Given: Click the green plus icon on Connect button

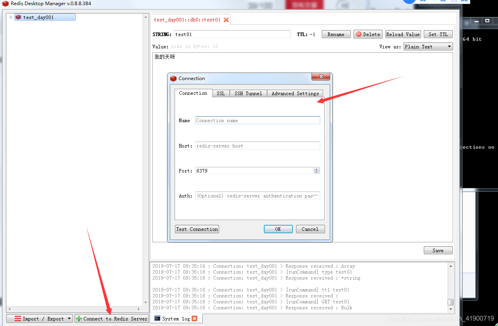Looking at the screenshot, I should coord(79,318).
